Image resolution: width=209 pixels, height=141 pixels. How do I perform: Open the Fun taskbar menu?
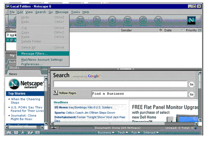(136, 133)
